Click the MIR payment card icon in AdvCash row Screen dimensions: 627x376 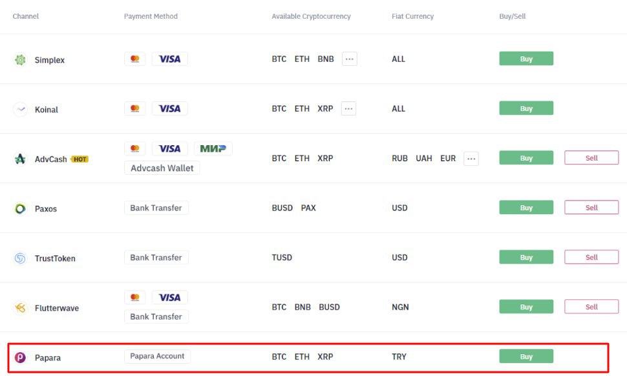coord(213,148)
